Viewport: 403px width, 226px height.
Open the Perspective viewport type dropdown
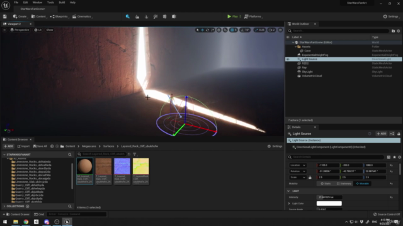click(x=20, y=30)
